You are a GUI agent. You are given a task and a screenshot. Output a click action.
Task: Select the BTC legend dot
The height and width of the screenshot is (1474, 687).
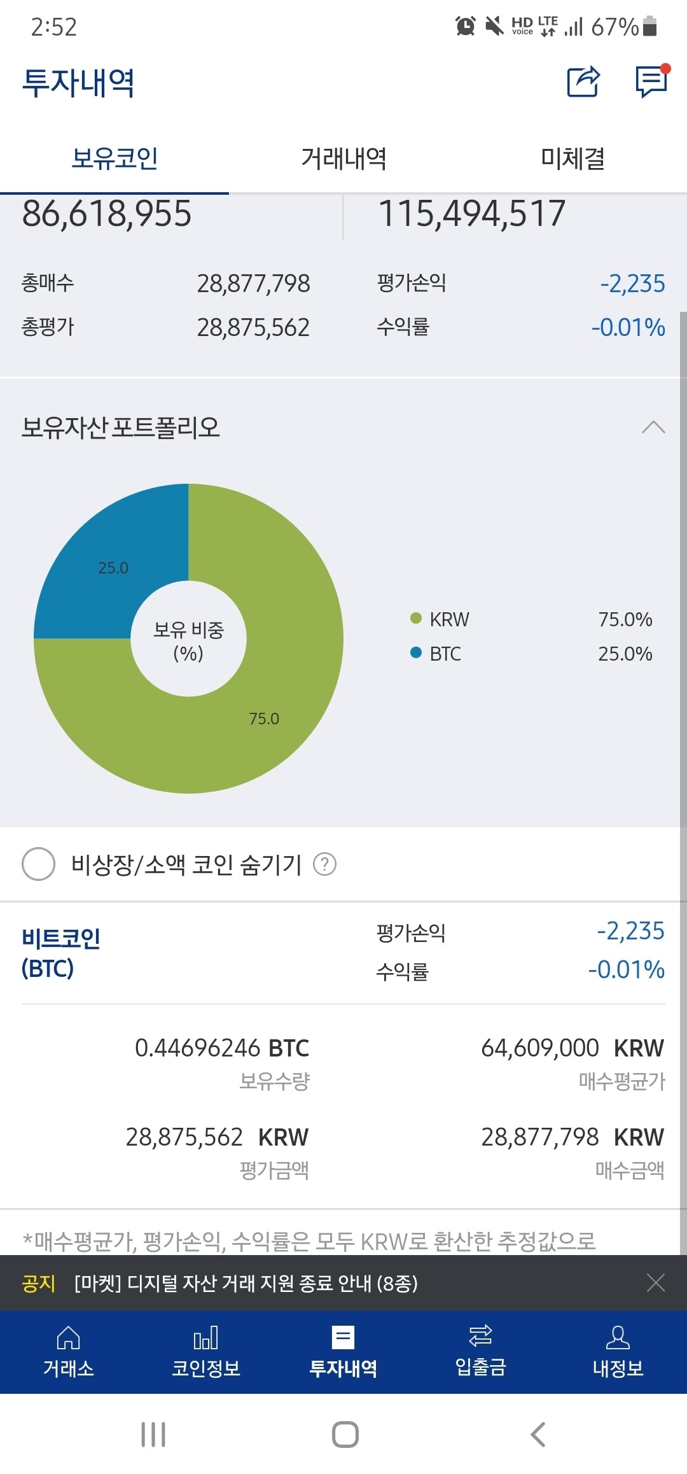tap(414, 653)
